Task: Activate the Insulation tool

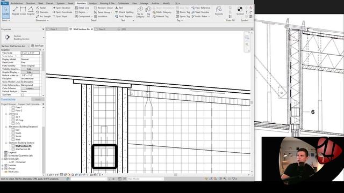Action: click(101, 17)
